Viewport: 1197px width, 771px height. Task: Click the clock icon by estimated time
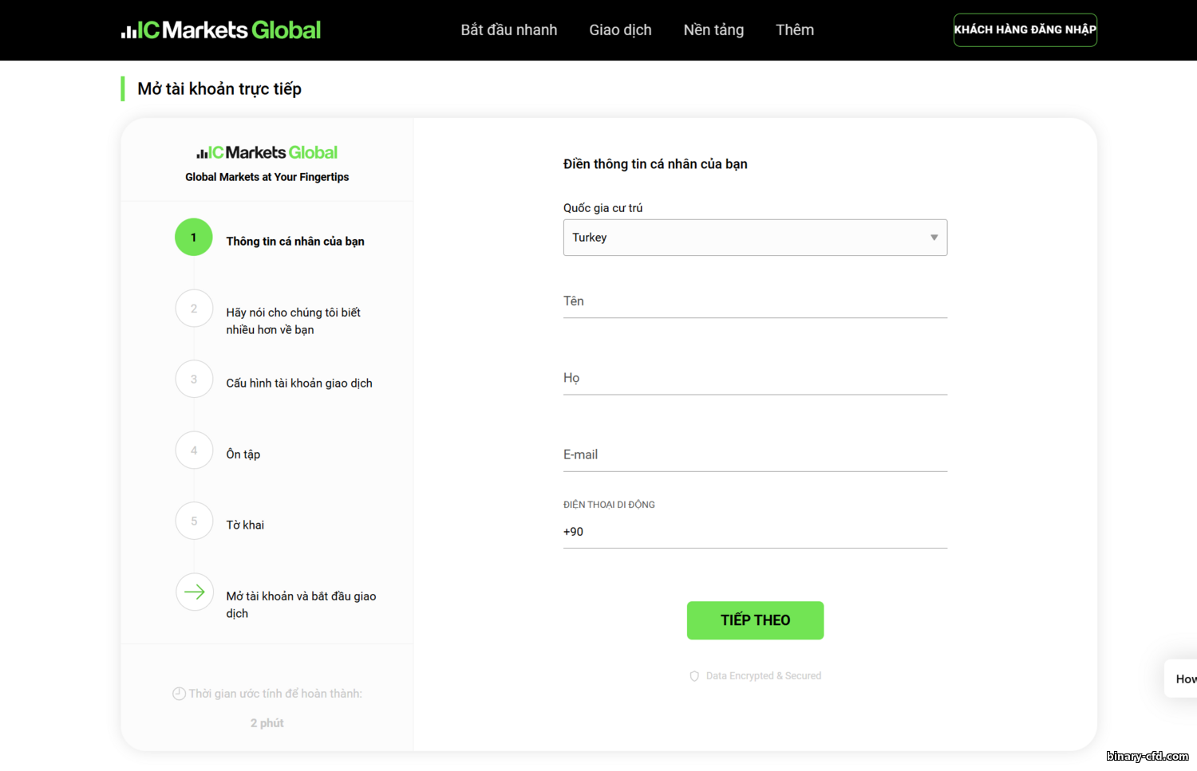pyautogui.click(x=179, y=694)
